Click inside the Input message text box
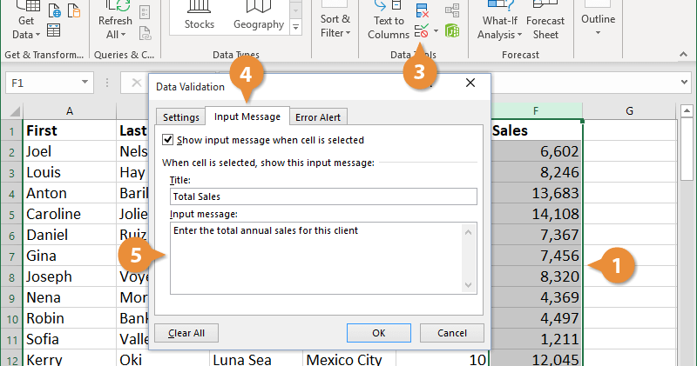The width and height of the screenshot is (697, 366). 315,257
